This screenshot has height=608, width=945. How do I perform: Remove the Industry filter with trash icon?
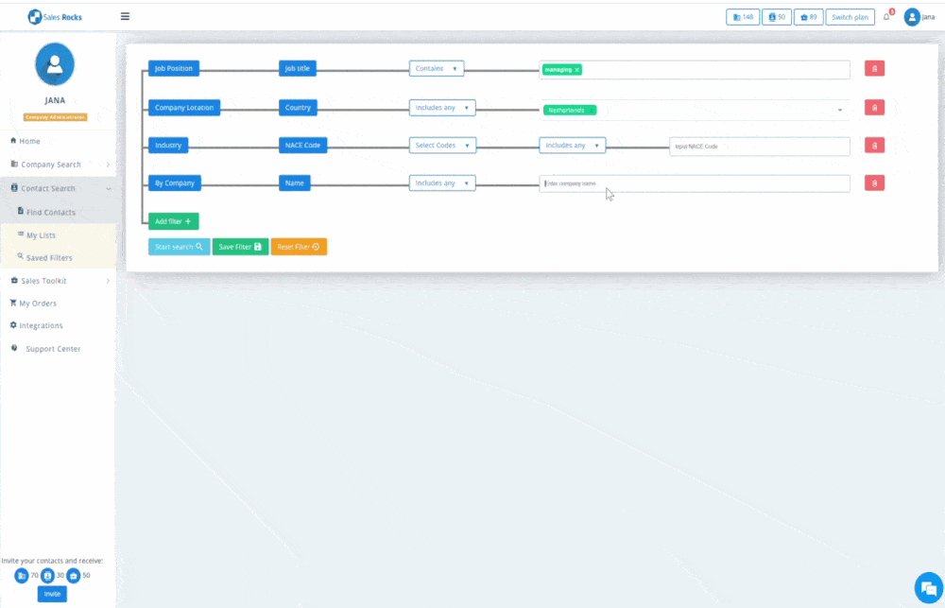pyautogui.click(x=874, y=146)
